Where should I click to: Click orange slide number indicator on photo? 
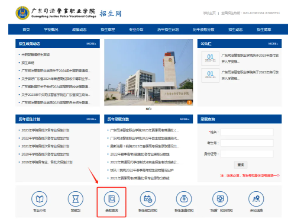point(189,102)
